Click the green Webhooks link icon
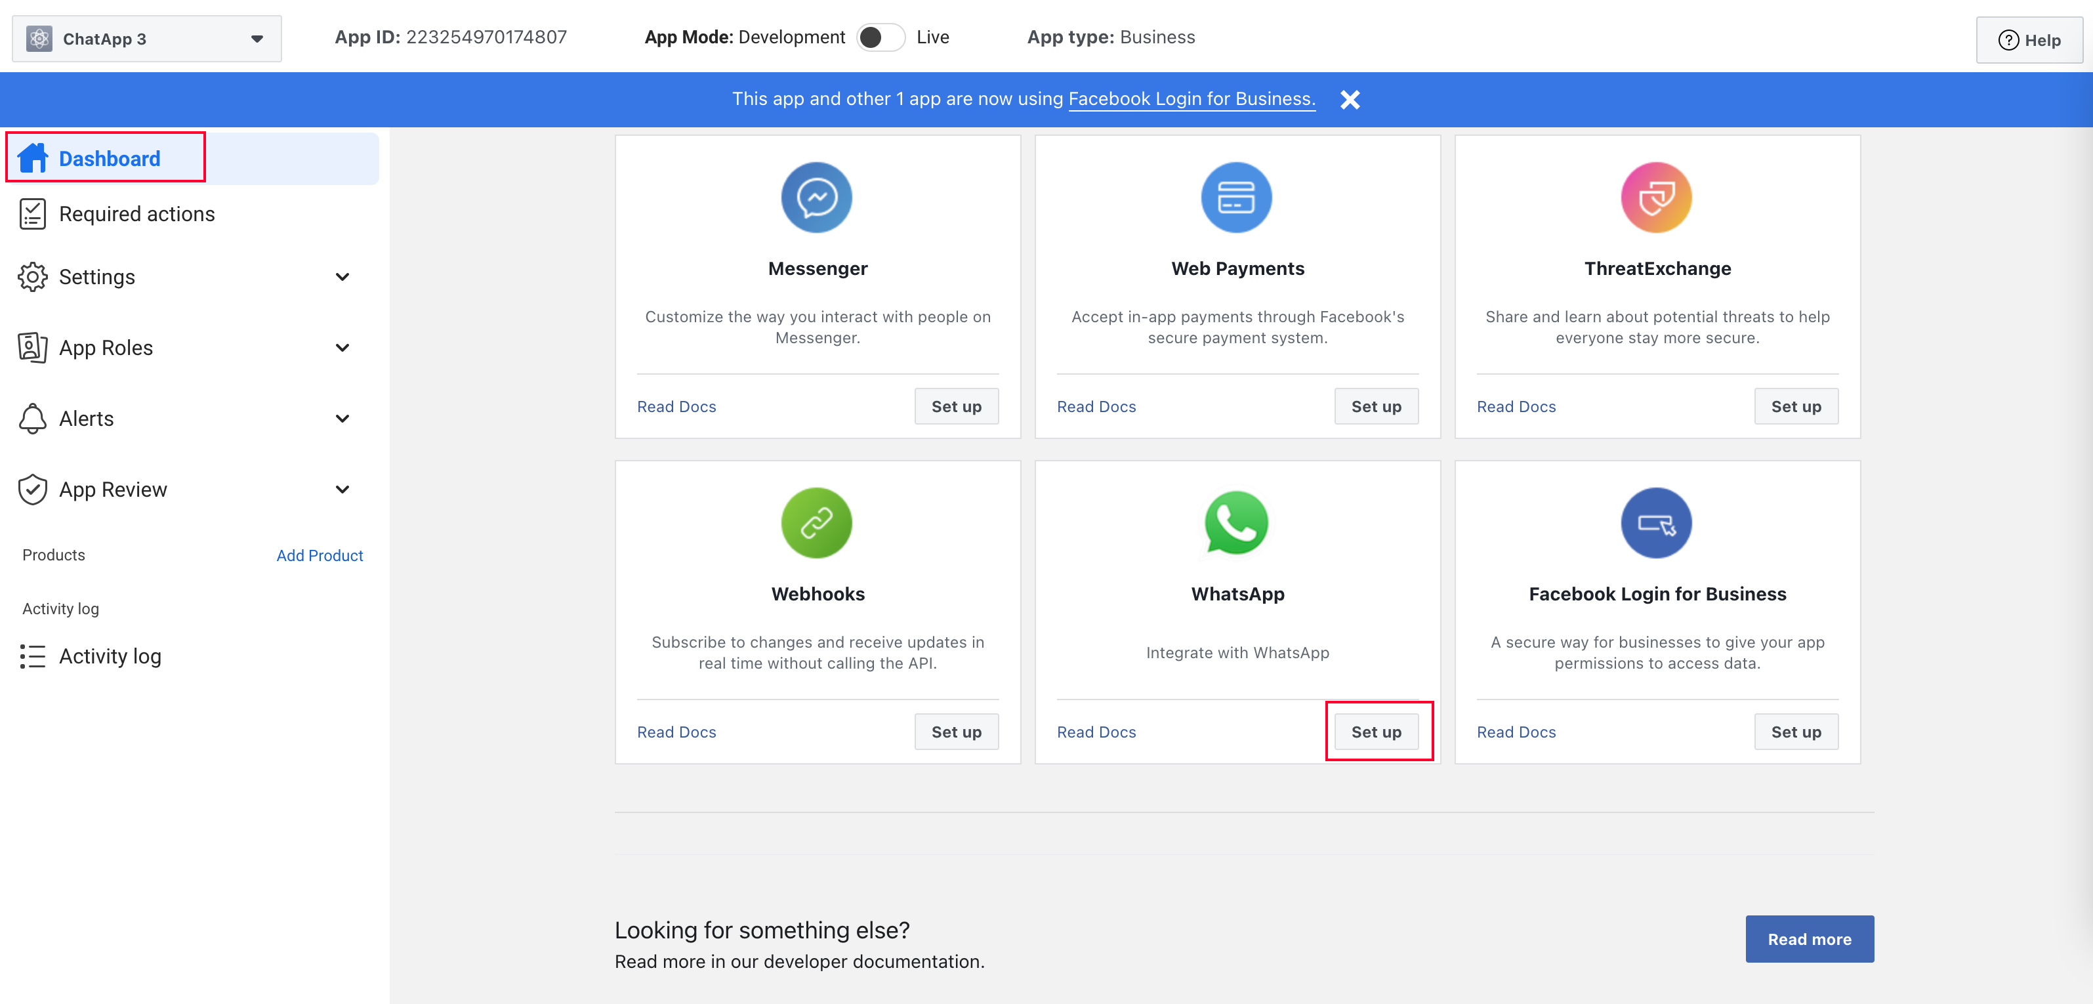The height and width of the screenshot is (1004, 2093). (x=817, y=523)
